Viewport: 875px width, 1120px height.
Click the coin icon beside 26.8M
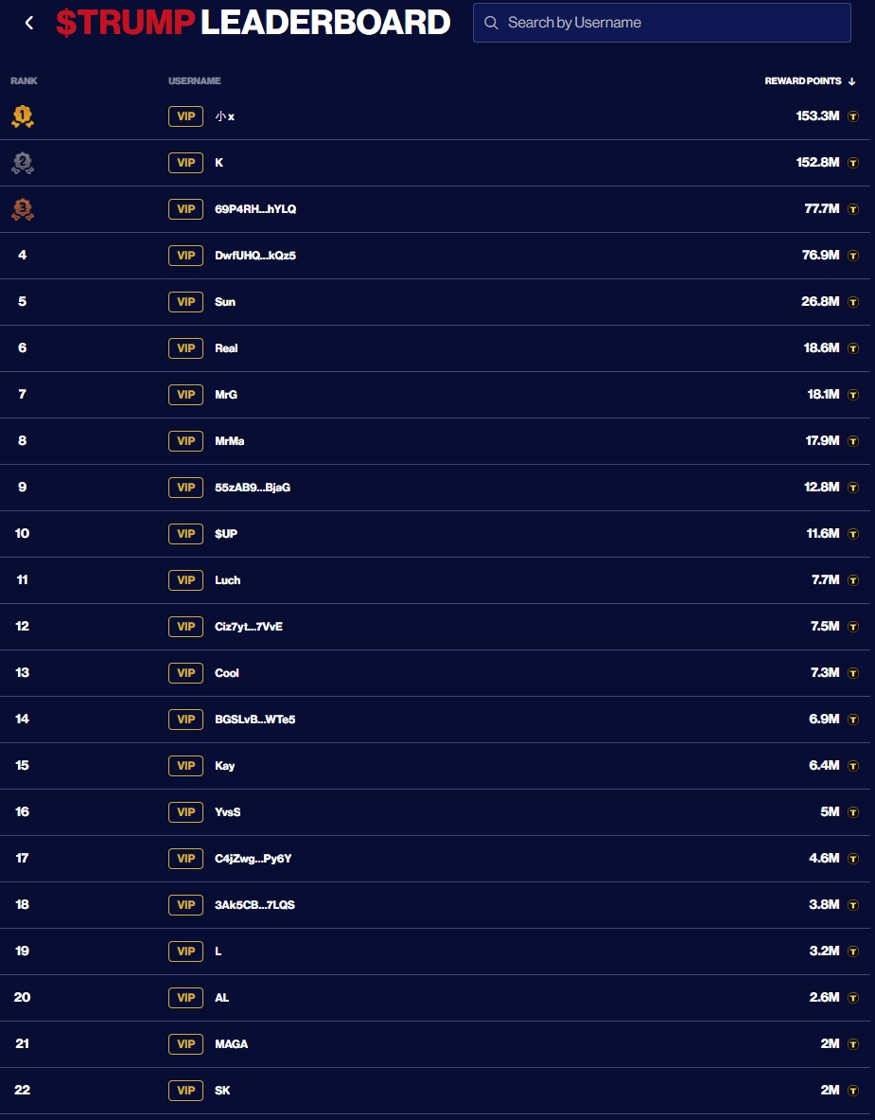tap(853, 302)
